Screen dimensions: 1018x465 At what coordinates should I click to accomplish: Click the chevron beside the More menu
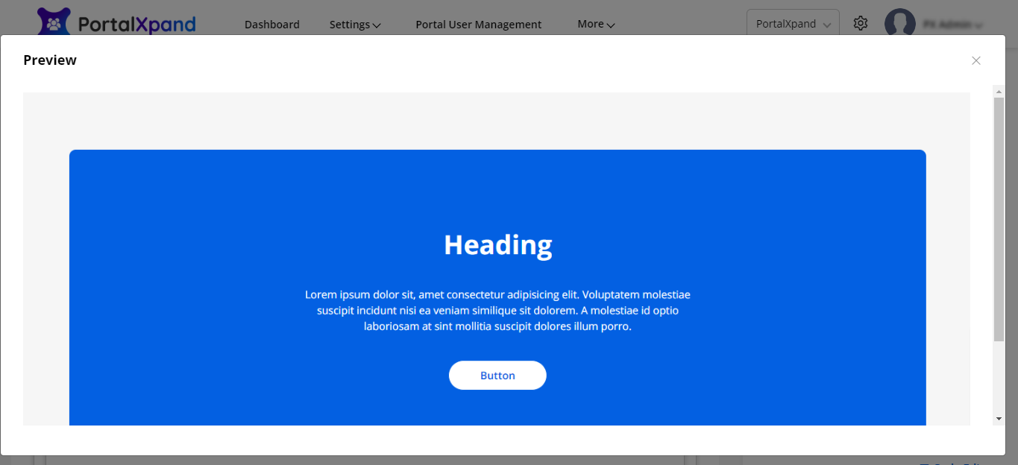coord(611,25)
